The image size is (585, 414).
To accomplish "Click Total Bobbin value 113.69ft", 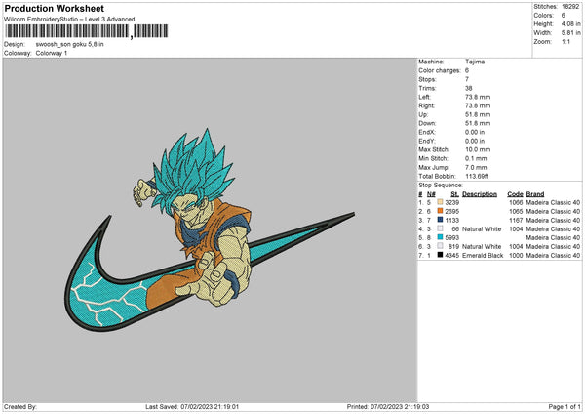I will pyautogui.click(x=477, y=177).
